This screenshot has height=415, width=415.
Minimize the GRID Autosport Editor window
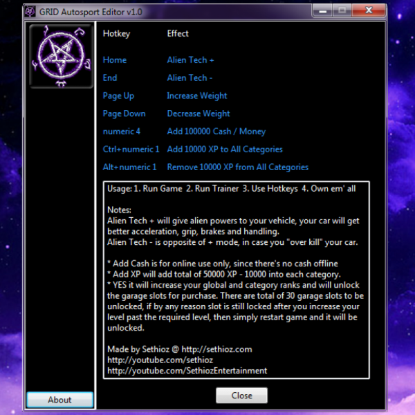pyautogui.click(x=322, y=11)
